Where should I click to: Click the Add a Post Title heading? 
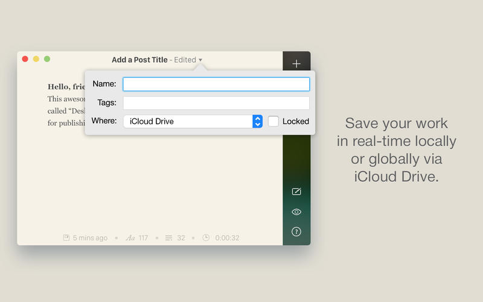coord(139,60)
